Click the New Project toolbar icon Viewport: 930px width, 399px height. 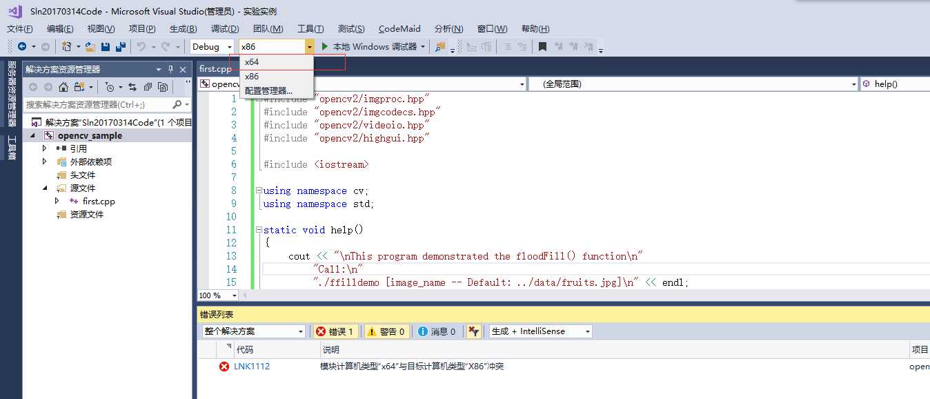tap(67, 46)
